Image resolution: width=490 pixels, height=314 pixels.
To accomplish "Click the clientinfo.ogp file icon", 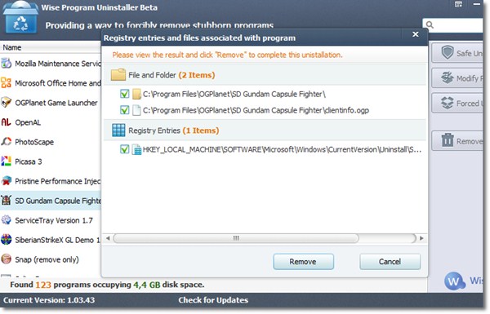I will click(136, 110).
